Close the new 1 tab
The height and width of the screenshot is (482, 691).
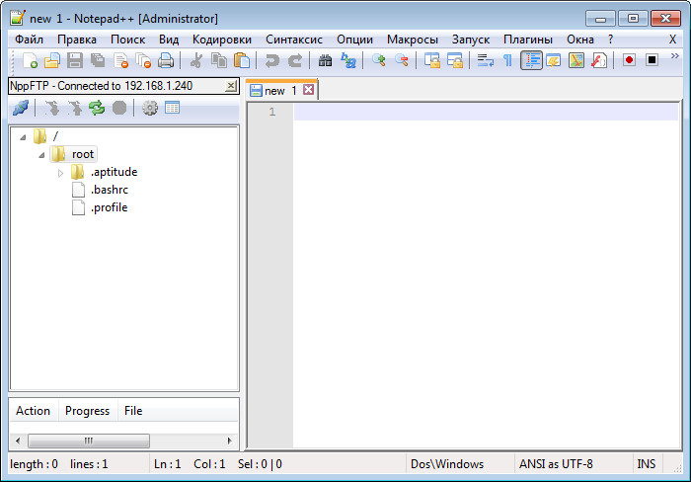(308, 90)
